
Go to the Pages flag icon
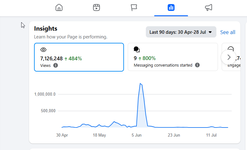134,7
